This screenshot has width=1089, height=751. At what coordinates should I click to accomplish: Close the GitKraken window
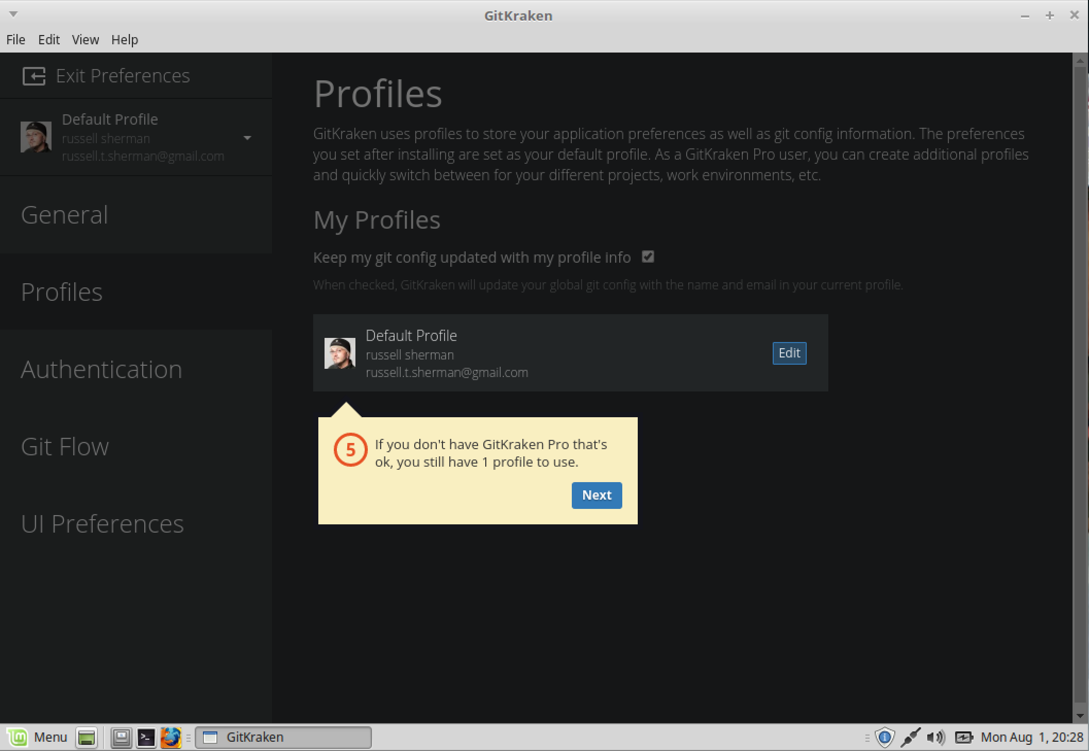1074,15
